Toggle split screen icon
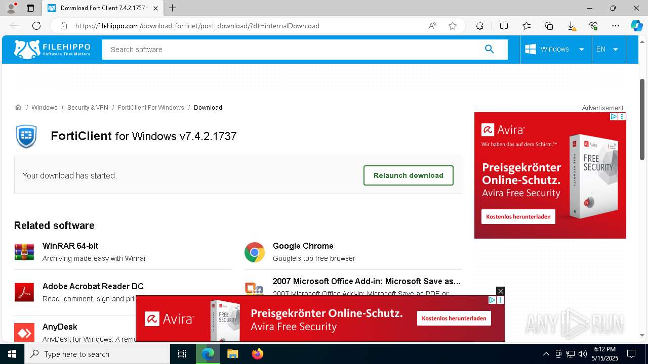This screenshot has height=364, width=648. click(x=504, y=26)
